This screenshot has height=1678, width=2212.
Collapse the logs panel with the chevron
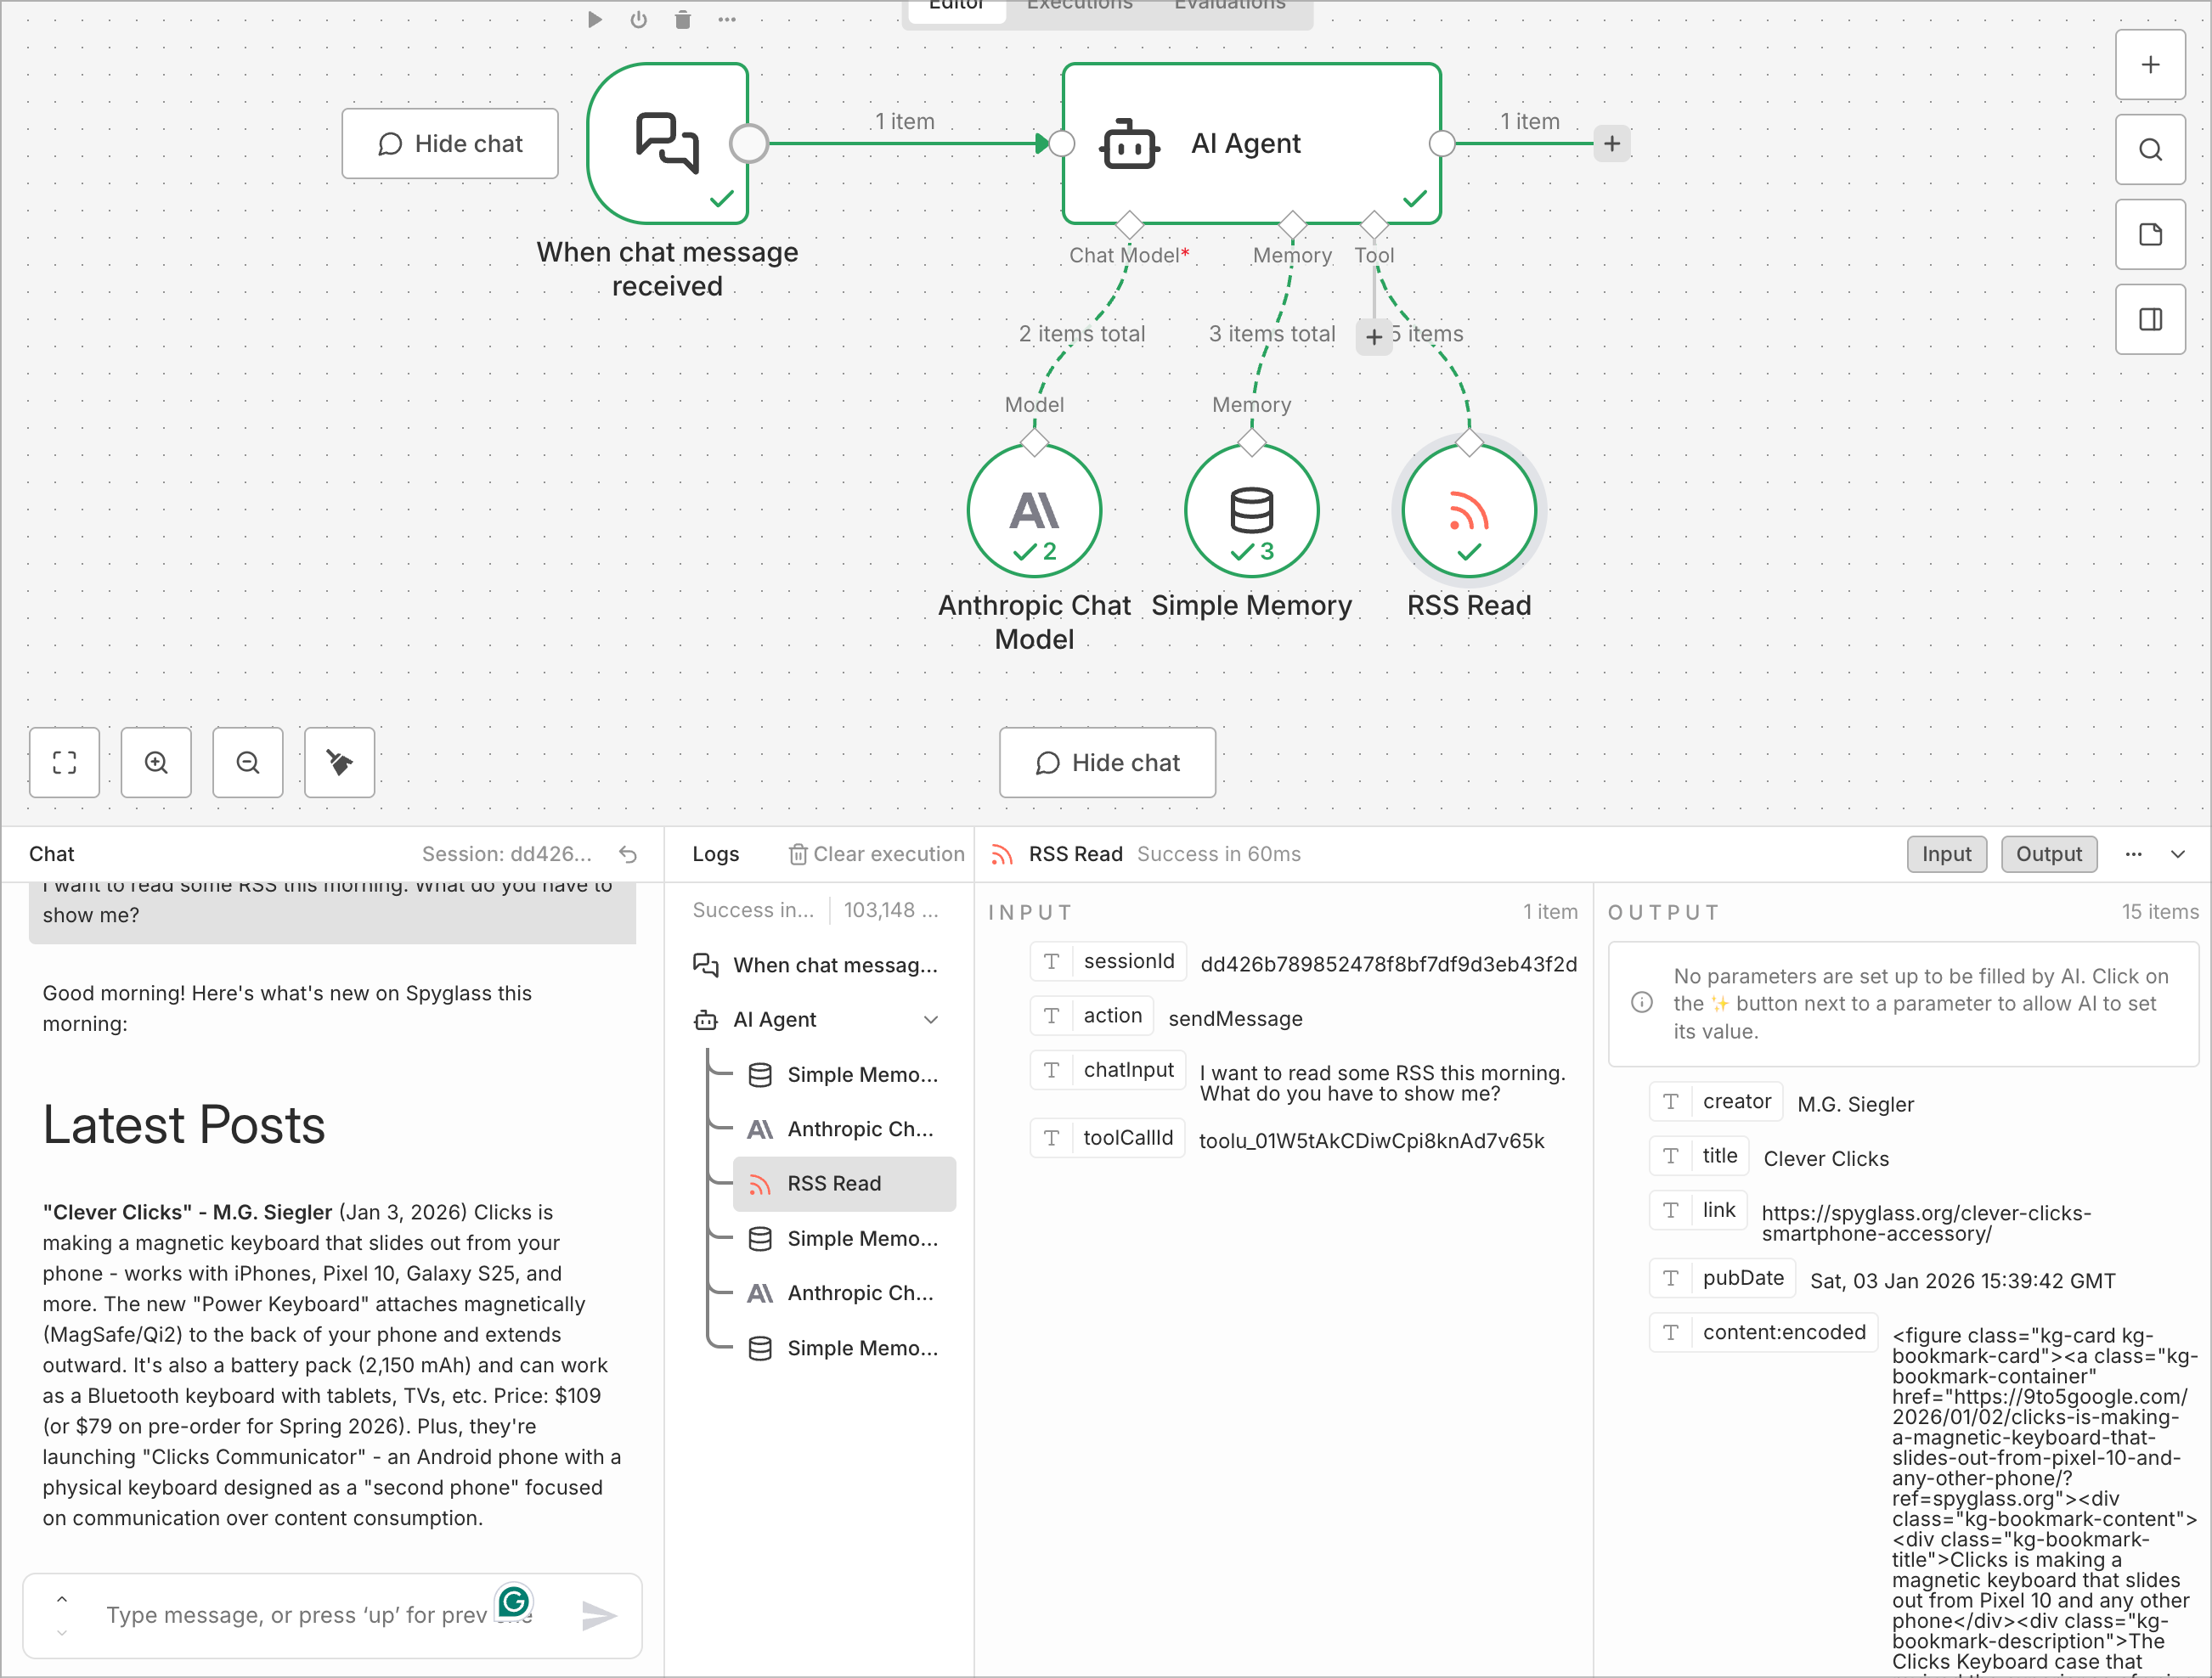2178,853
